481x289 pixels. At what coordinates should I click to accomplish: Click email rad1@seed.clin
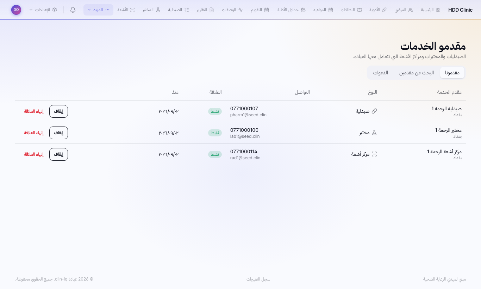[245, 158]
